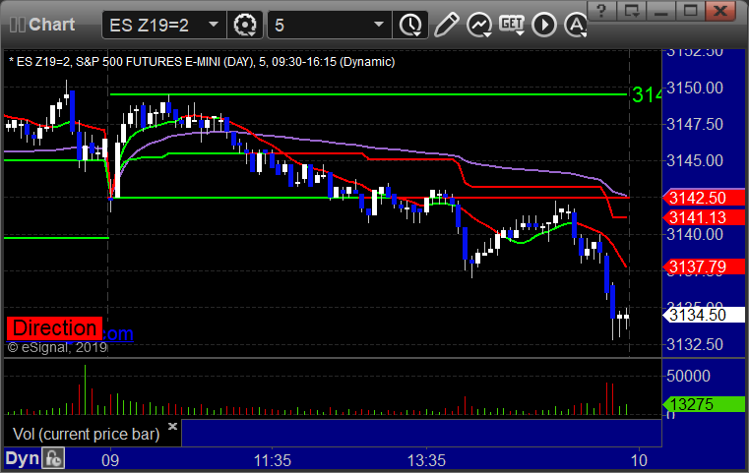Click the 10 date axis label

point(639,460)
